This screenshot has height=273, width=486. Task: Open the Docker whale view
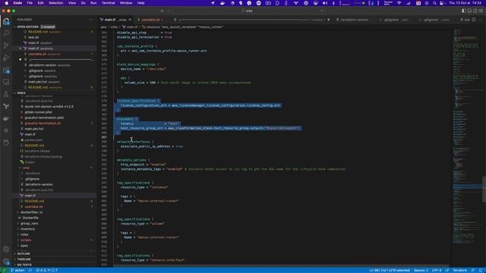tap(6, 118)
